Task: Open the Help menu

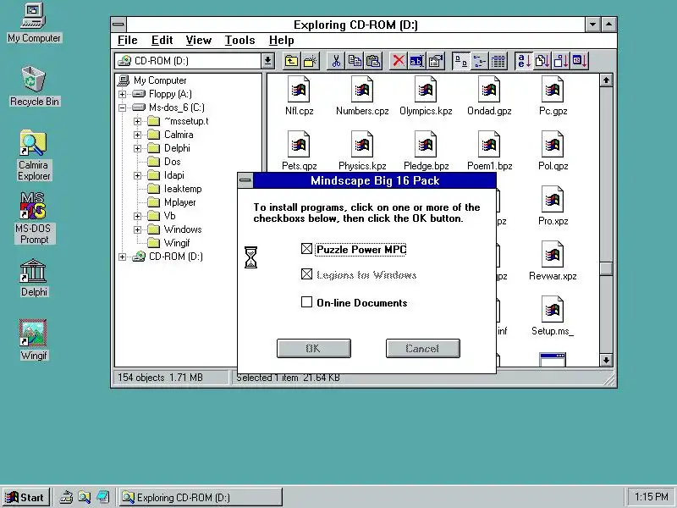Action: pos(282,40)
